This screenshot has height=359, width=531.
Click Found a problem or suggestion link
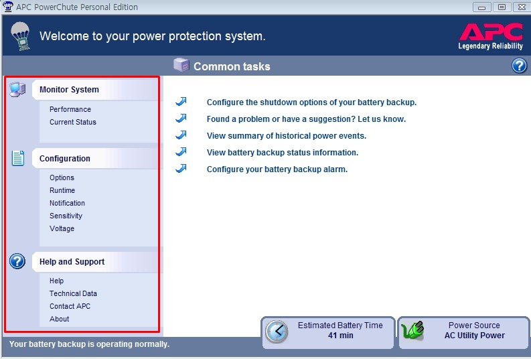coord(306,119)
